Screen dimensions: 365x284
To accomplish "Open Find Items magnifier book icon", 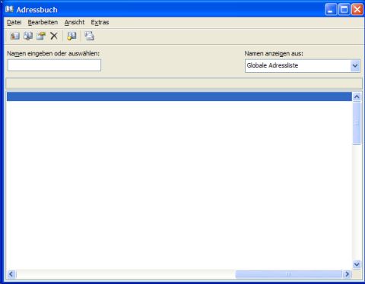I will pyautogui.click(x=28, y=36).
